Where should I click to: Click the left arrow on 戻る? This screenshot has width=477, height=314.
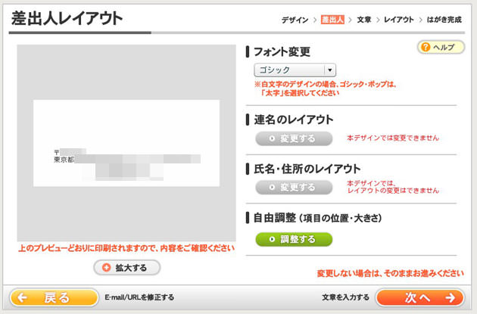click(22, 297)
